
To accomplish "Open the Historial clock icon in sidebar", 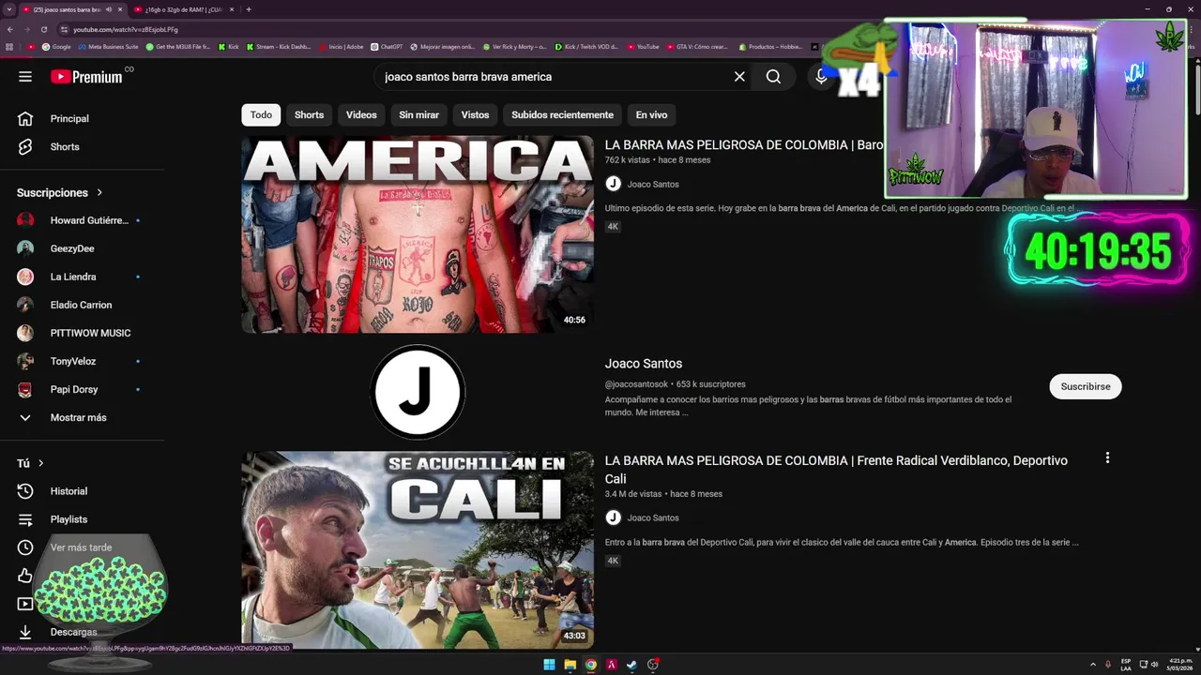I will point(25,491).
